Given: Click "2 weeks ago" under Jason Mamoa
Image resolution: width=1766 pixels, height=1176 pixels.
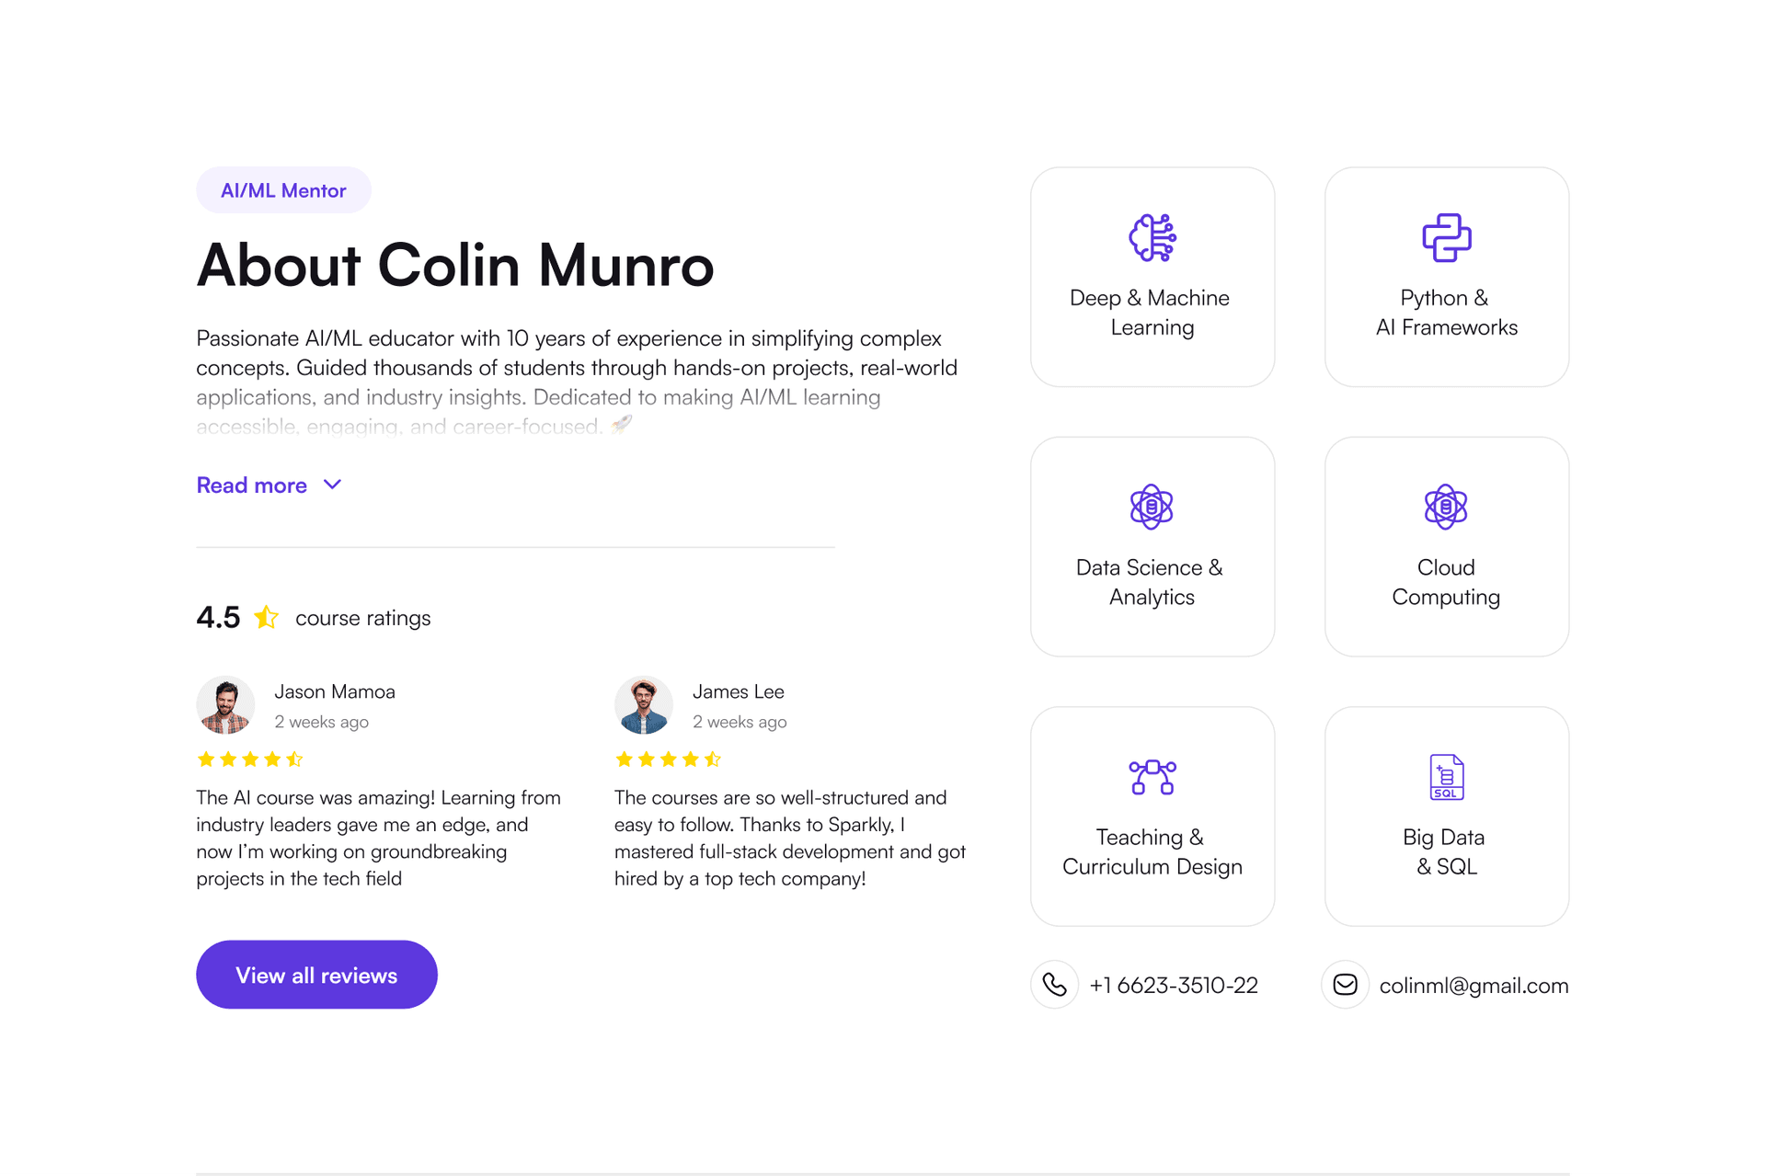Looking at the screenshot, I should coord(322,722).
